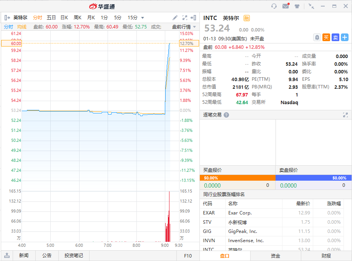Screen dimensions: 352x261
Task: Click the blue 卖 sell button
Action: tap(335, 37)
